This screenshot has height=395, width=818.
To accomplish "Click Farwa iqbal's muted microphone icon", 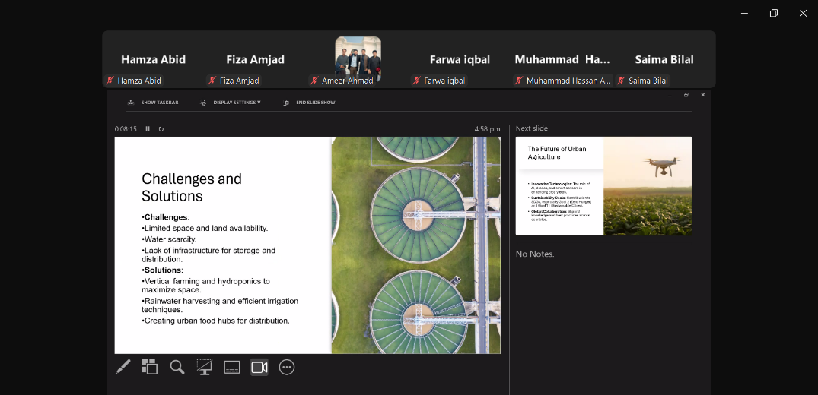I will (416, 81).
